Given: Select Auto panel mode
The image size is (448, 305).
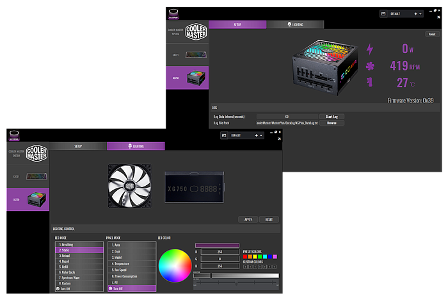Looking at the screenshot, I should tap(132, 245).
